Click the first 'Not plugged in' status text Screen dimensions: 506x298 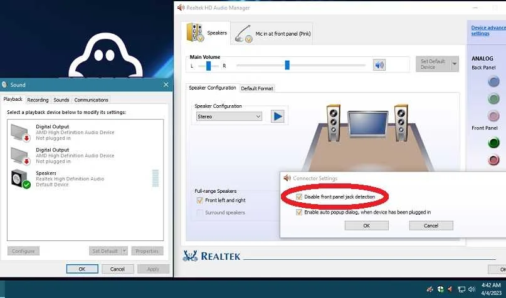(x=53, y=138)
